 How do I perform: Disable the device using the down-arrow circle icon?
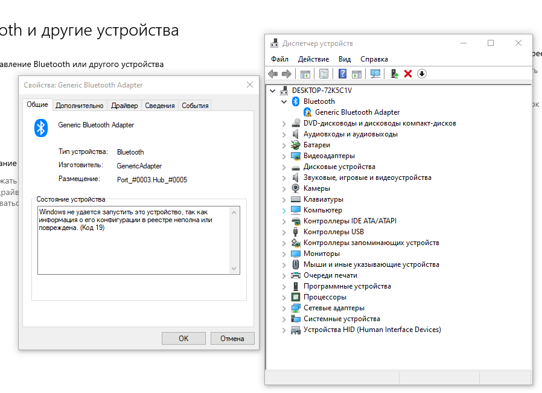pos(422,74)
